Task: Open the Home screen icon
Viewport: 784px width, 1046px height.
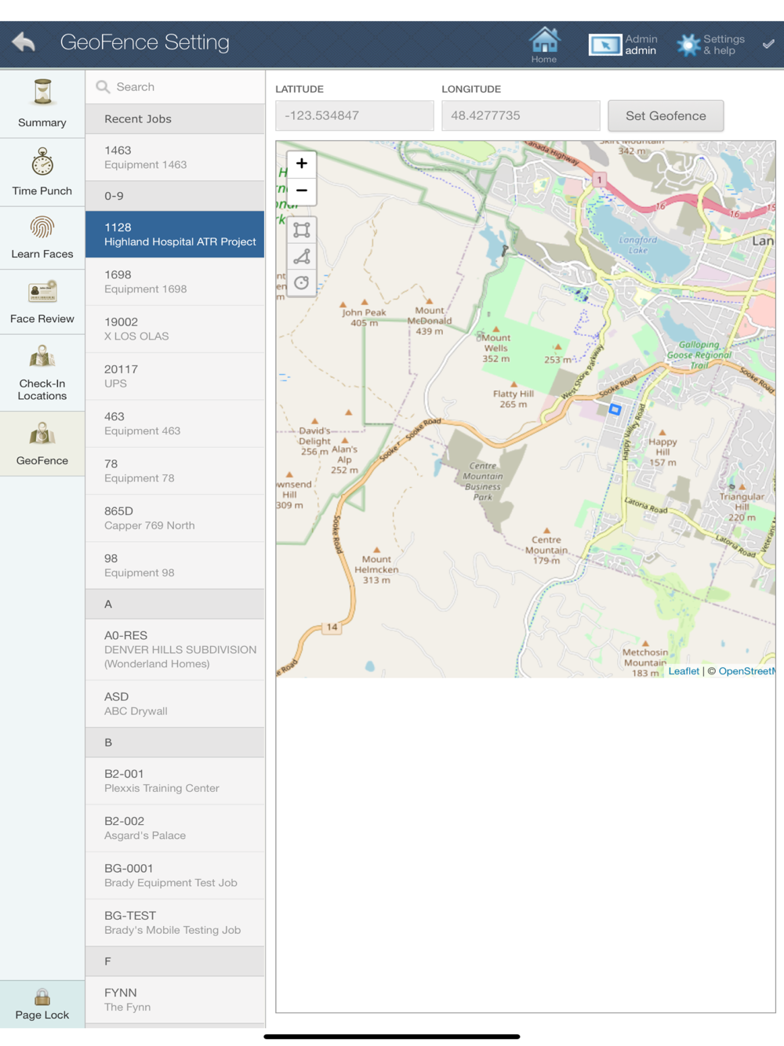Action: point(544,45)
